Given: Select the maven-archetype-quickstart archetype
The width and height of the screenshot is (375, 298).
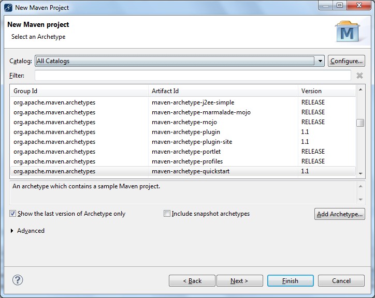Looking at the screenshot, I should 183,171.
